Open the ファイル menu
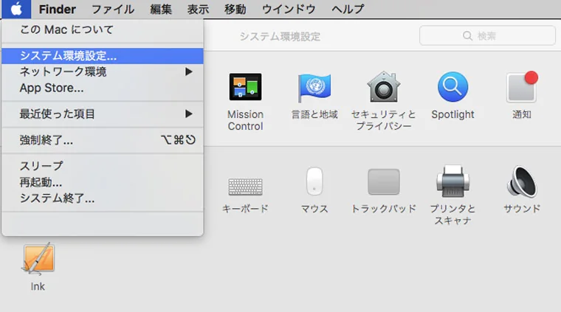561x312 pixels. 113,9
